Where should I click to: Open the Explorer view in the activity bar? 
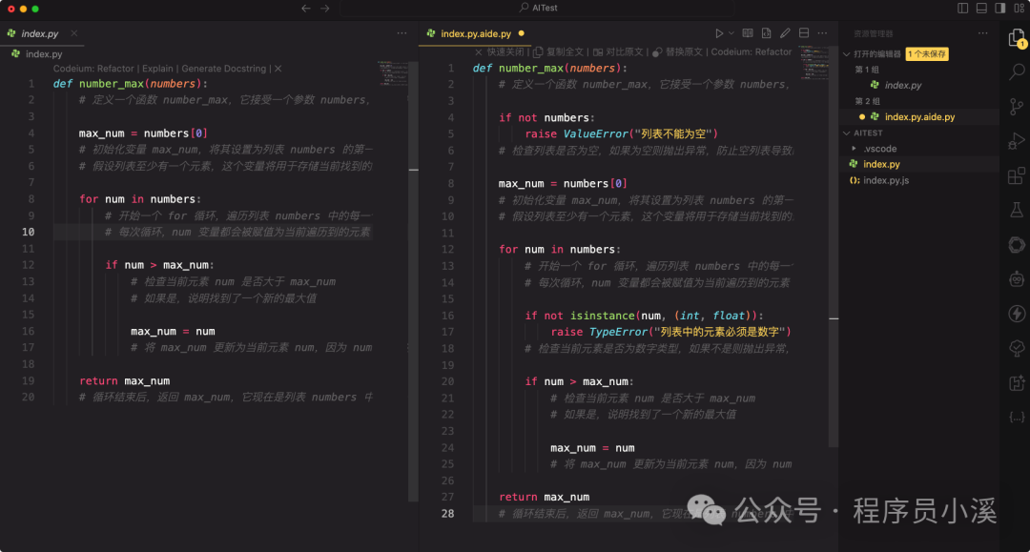pyautogui.click(x=1017, y=38)
